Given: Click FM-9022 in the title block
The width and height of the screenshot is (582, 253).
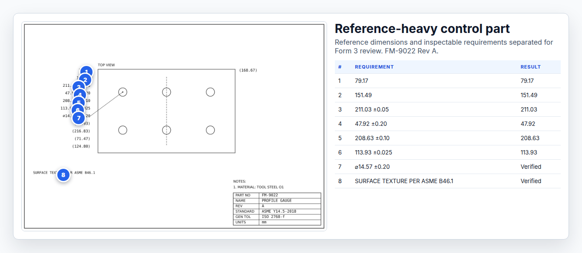Looking at the screenshot, I should pos(270,195).
